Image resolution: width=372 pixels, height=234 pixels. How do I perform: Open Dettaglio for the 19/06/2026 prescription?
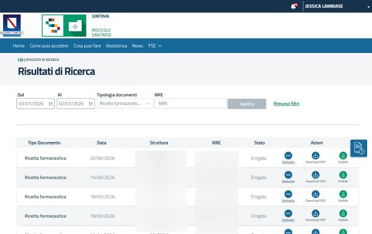pos(288,177)
